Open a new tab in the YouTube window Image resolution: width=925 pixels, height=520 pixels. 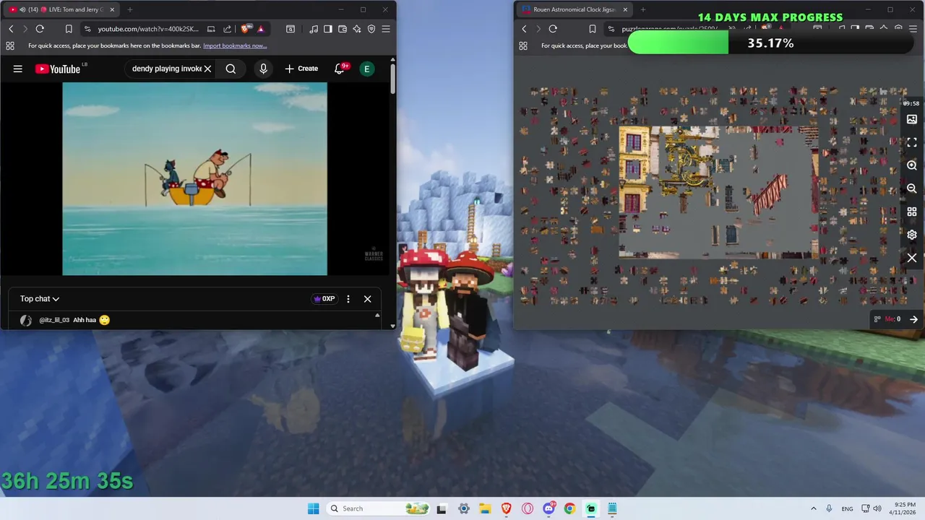pos(130,9)
